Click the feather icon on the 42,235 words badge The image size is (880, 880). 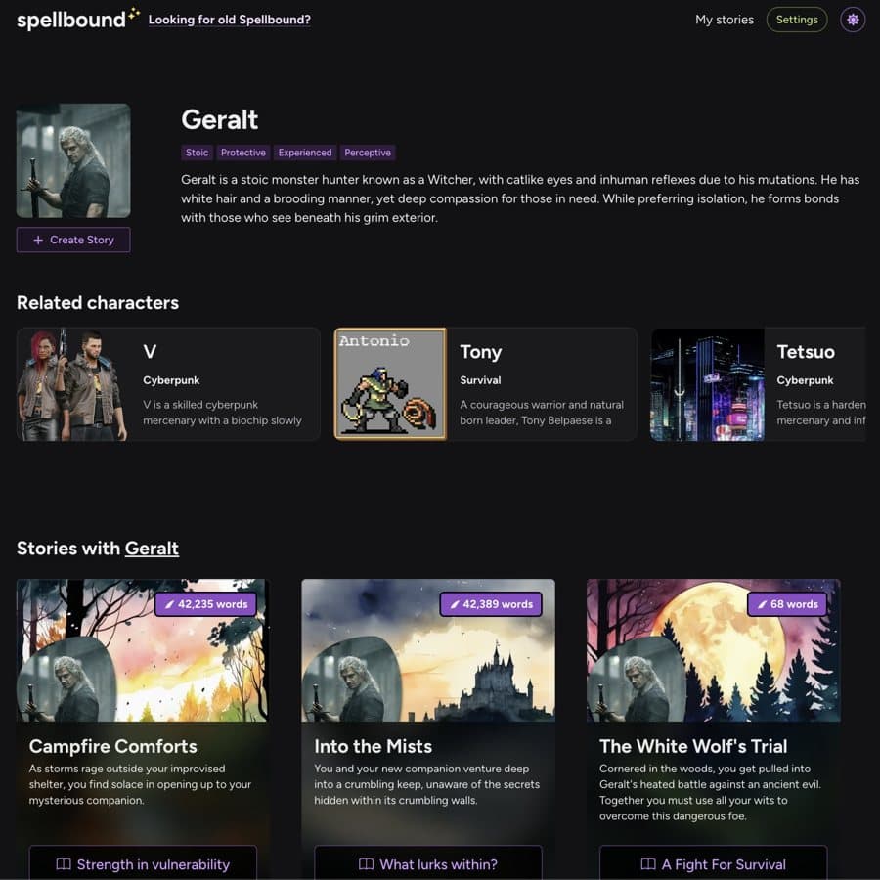[x=169, y=604]
